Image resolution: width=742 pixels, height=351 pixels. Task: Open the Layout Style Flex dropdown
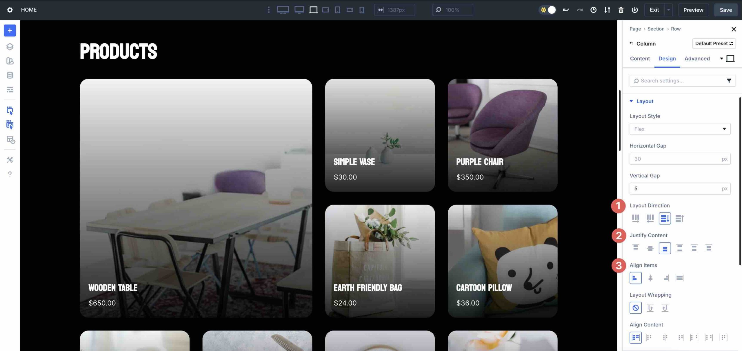click(680, 129)
